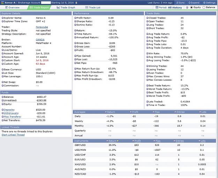Open the Withdrawals link
Screen dimensions: 218x178
click(x=11, y=113)
